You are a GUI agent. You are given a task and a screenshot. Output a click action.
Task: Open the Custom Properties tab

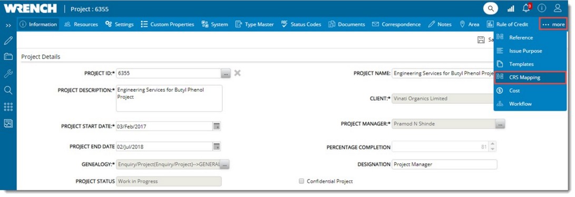(x=167, y=25)
